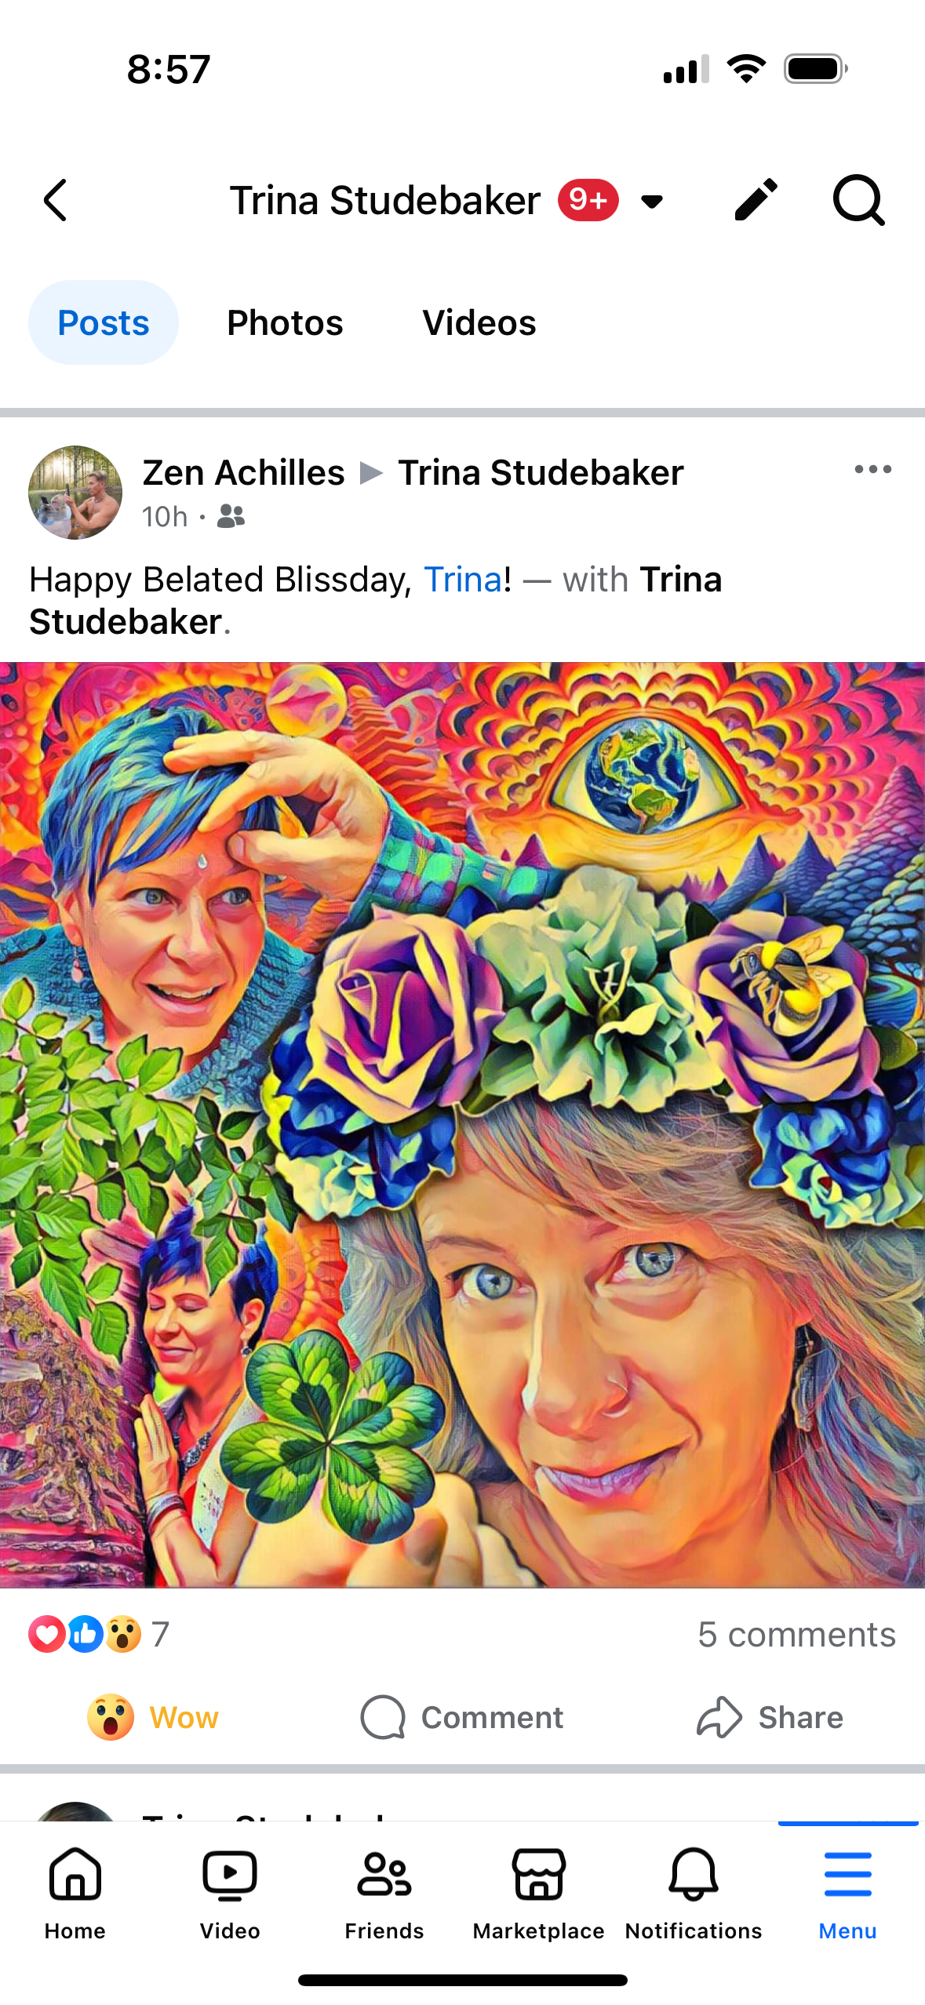
Task: View the 5 comments link
Action: [796, 1635]
